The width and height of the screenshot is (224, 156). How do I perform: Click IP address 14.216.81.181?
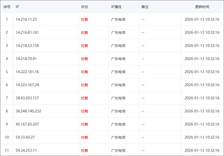point(27,32)
